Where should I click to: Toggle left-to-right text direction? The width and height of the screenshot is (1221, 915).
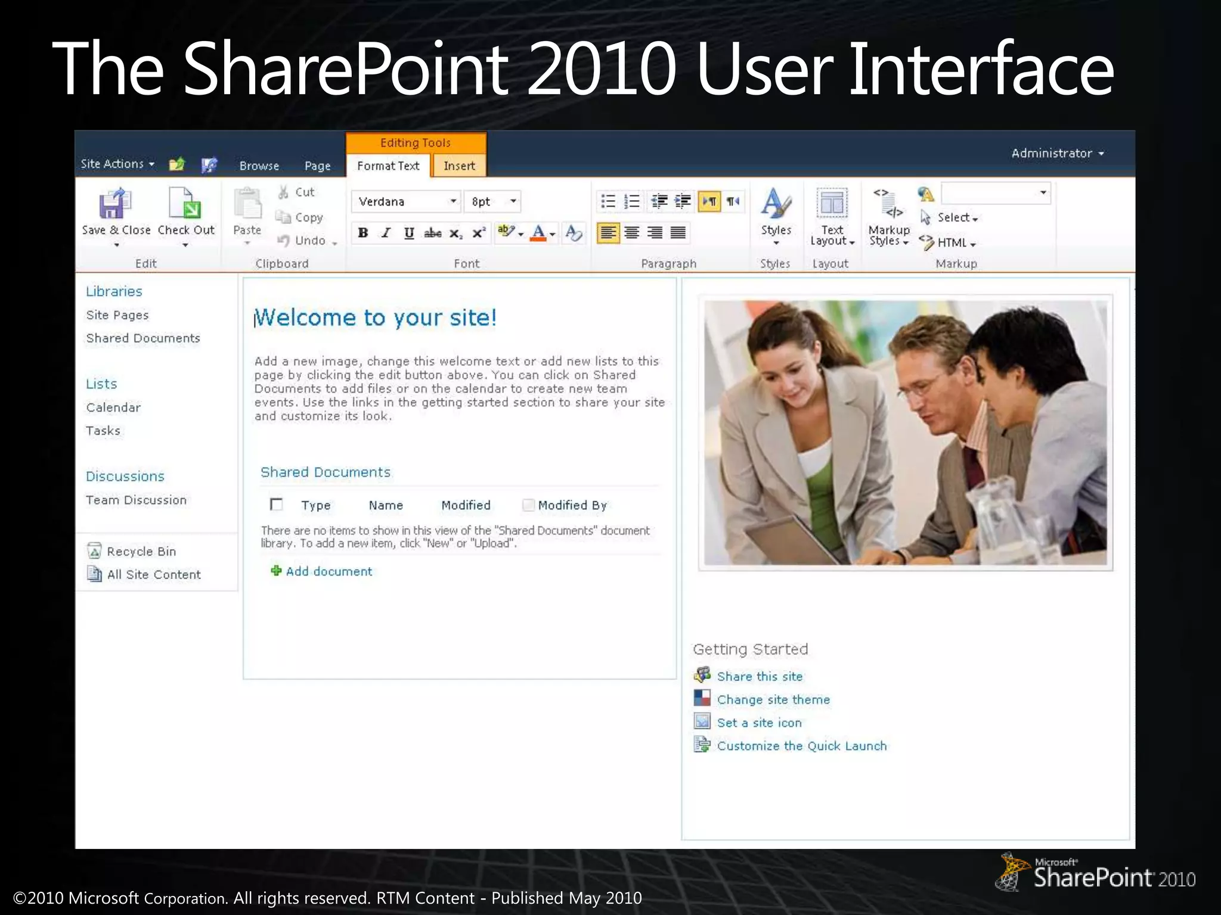point(709,201)
